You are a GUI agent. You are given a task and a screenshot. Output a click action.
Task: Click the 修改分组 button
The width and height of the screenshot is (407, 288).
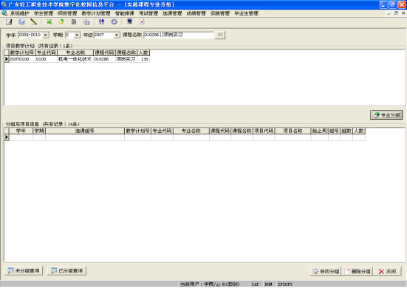point(326,272)
